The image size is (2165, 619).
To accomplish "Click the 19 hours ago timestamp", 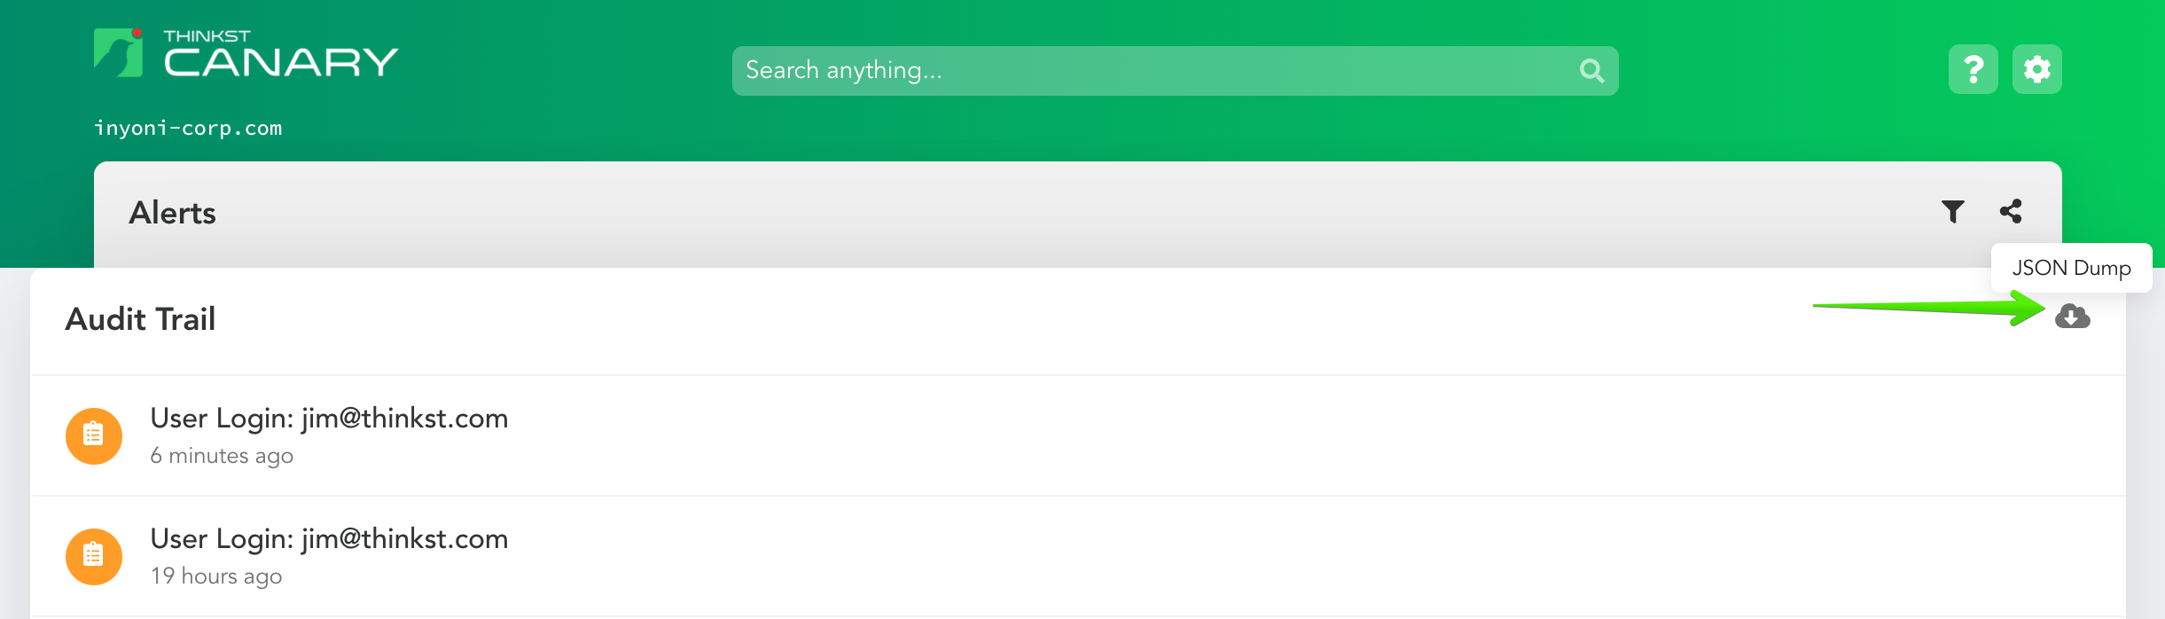I will click(x=216, y=576).
